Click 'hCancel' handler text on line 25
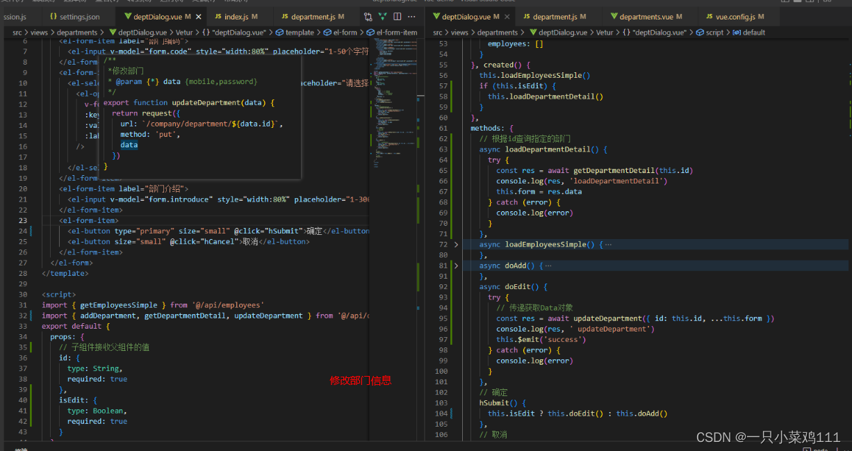852x451 pixels. (x=220, y=242)
